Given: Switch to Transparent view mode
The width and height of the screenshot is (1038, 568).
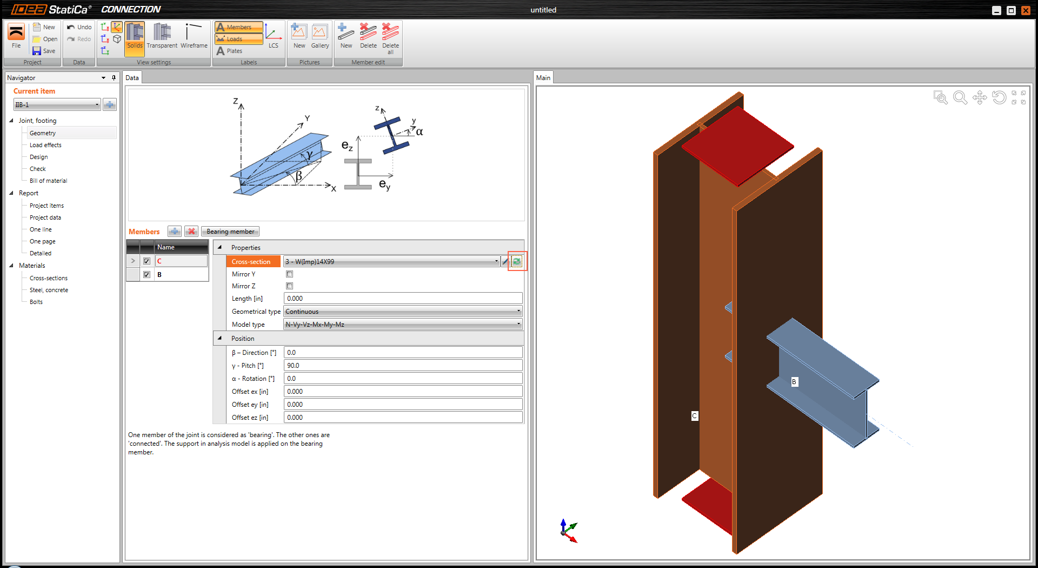Looking at the screenshot, I should pyautogui.click(x=162, y=36).
